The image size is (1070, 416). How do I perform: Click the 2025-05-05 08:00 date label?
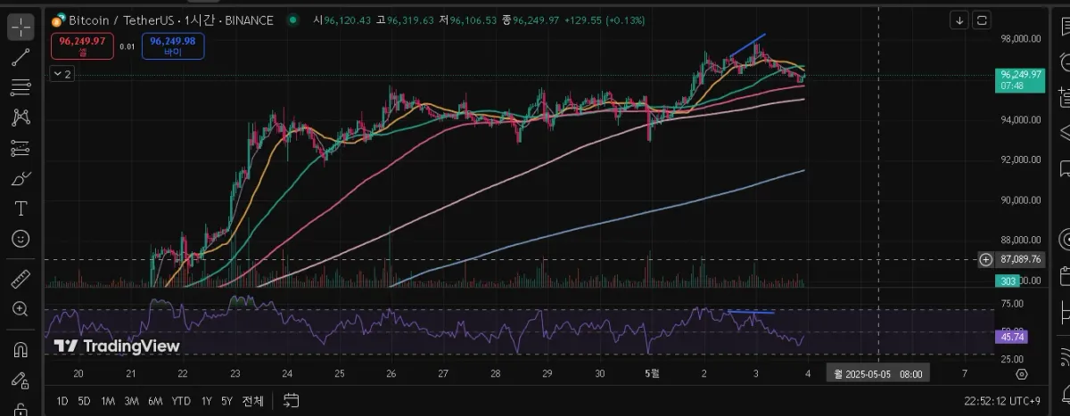[878, 373]
